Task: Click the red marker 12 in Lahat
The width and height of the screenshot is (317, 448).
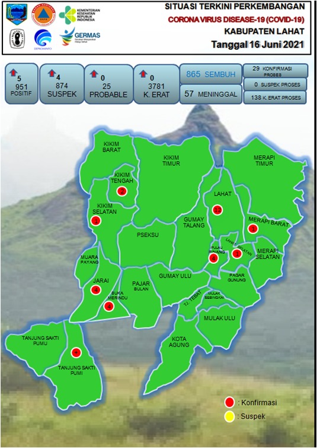Action: tap(217, 210)
